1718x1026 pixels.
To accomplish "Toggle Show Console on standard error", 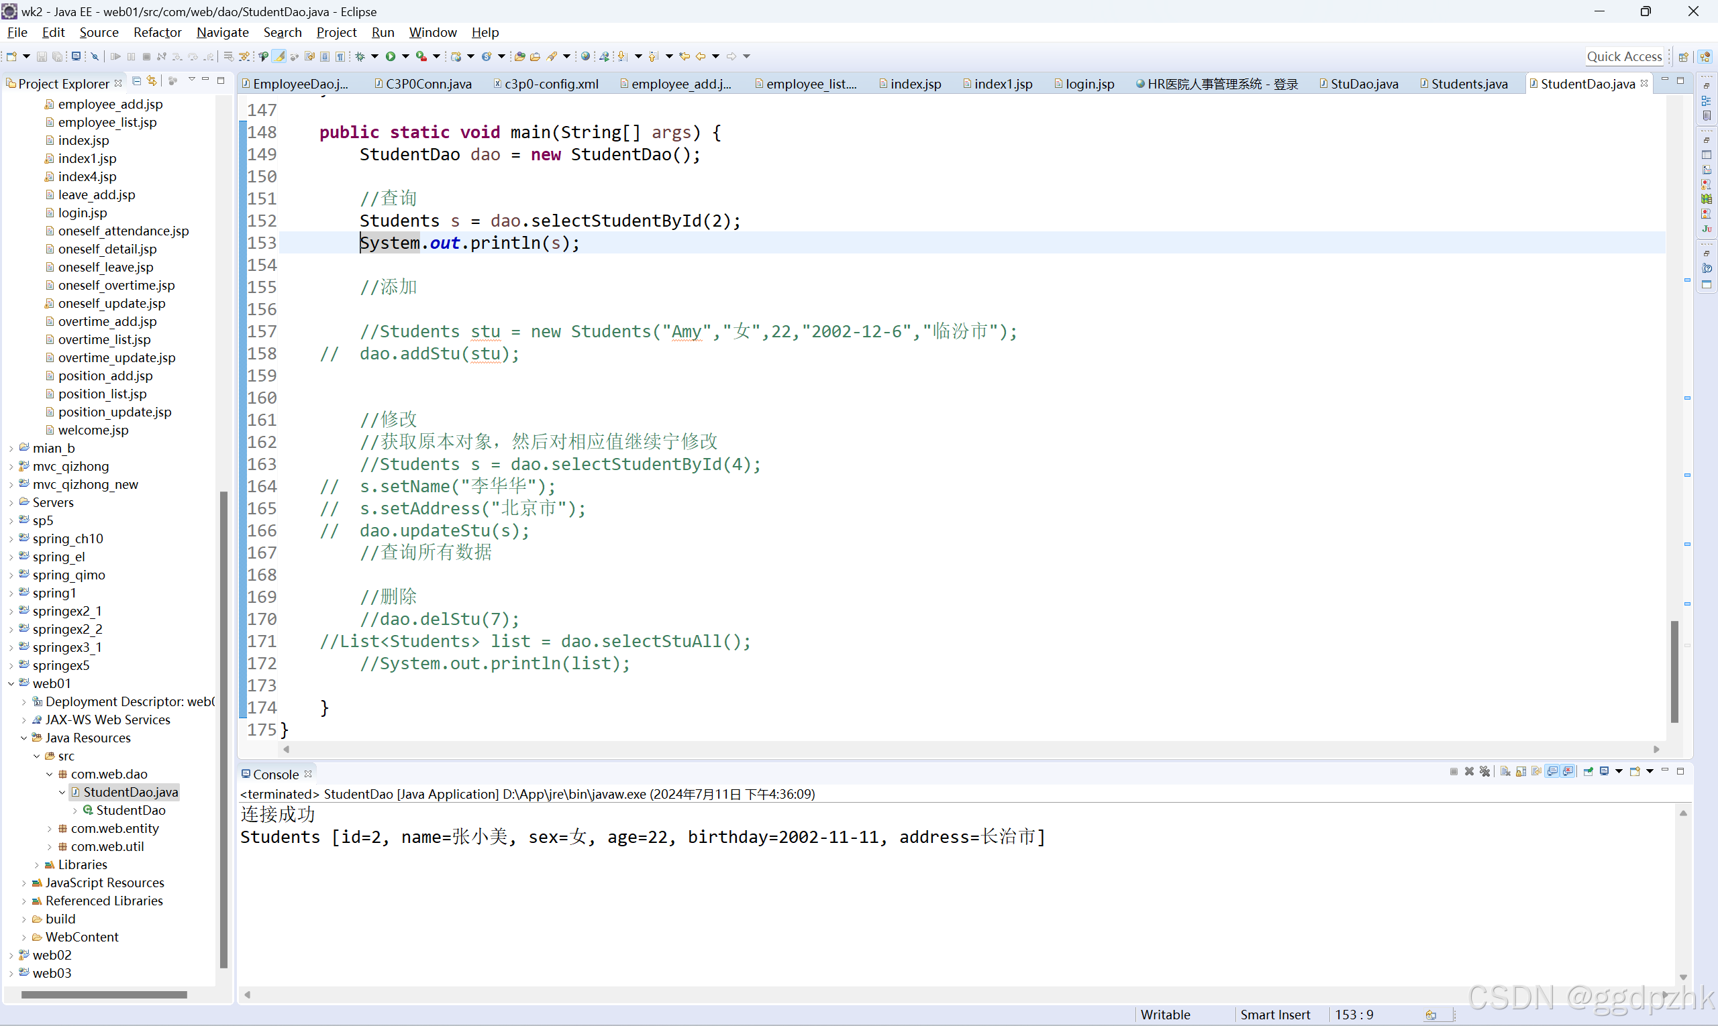I will [1568, 772].
